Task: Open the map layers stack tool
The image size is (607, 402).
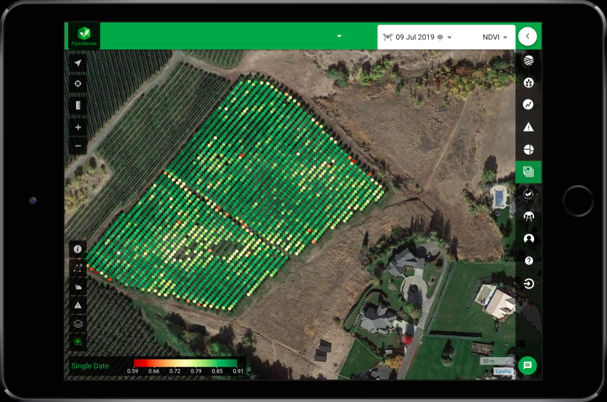Action: pyautogui.click(x=78, y=324)
